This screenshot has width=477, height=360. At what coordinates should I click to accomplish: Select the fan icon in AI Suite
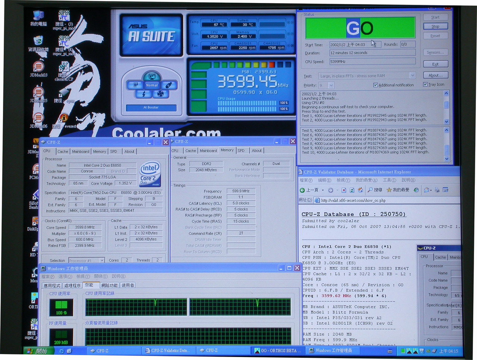click(x=160, y=94)
